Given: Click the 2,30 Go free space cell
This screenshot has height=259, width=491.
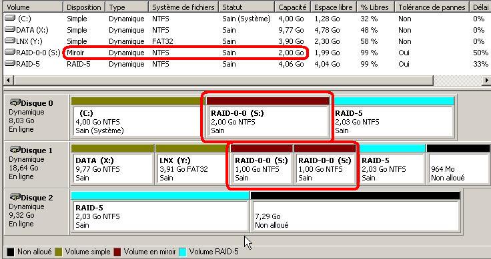Looking at the screenshot, I should point(328,41).
